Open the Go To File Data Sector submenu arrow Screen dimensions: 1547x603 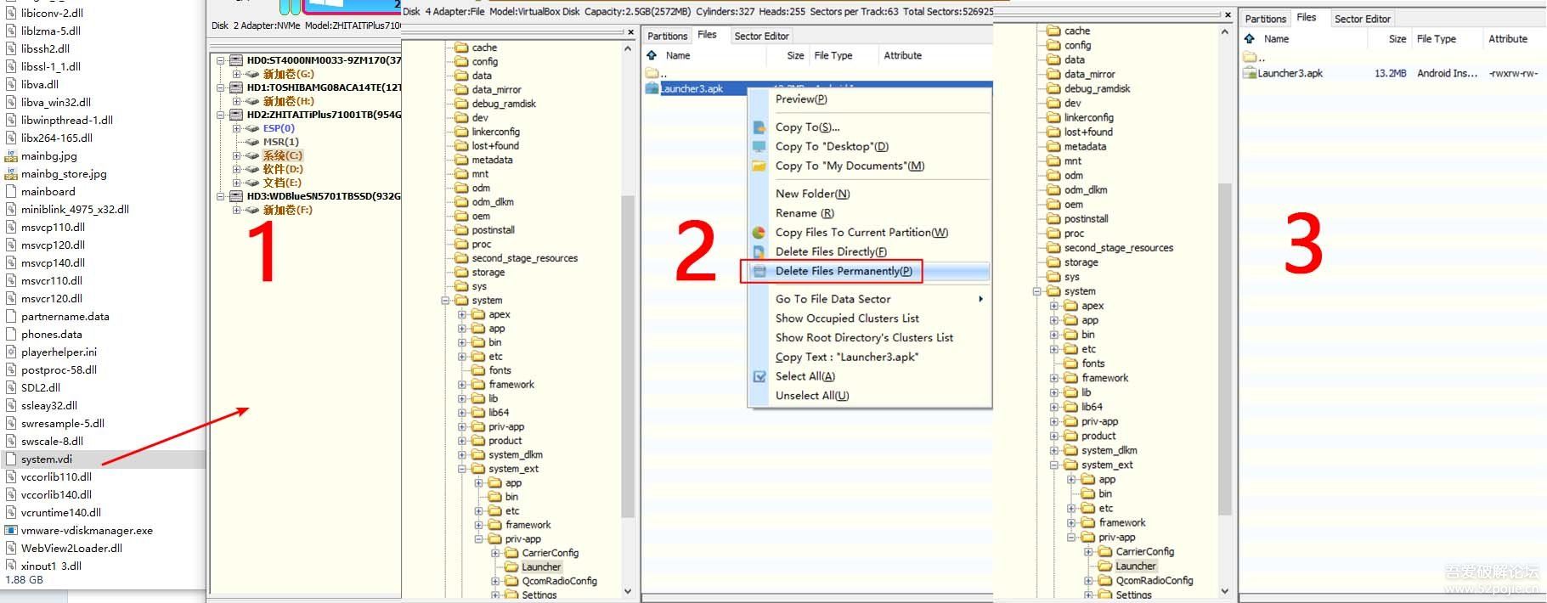click(980, 299)
